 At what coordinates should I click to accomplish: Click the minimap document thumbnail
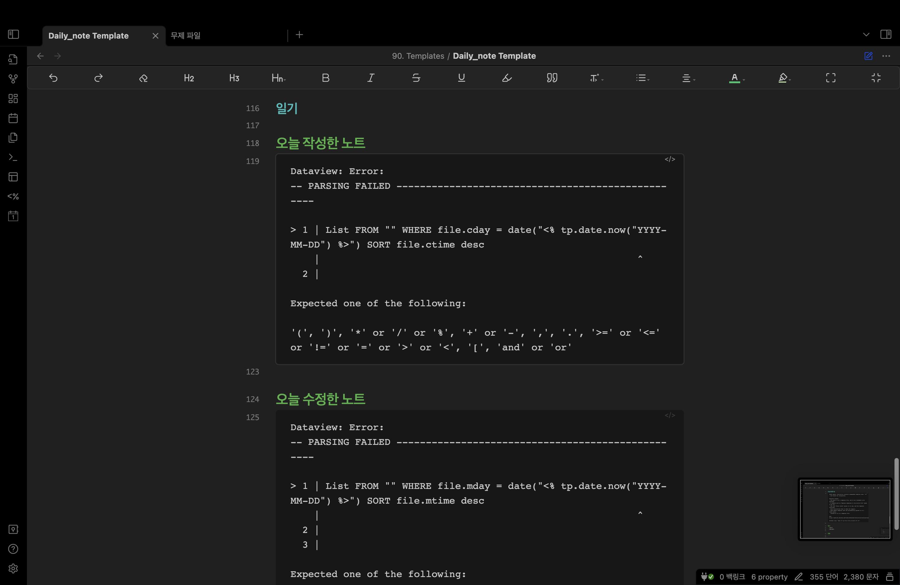[845, 509]
